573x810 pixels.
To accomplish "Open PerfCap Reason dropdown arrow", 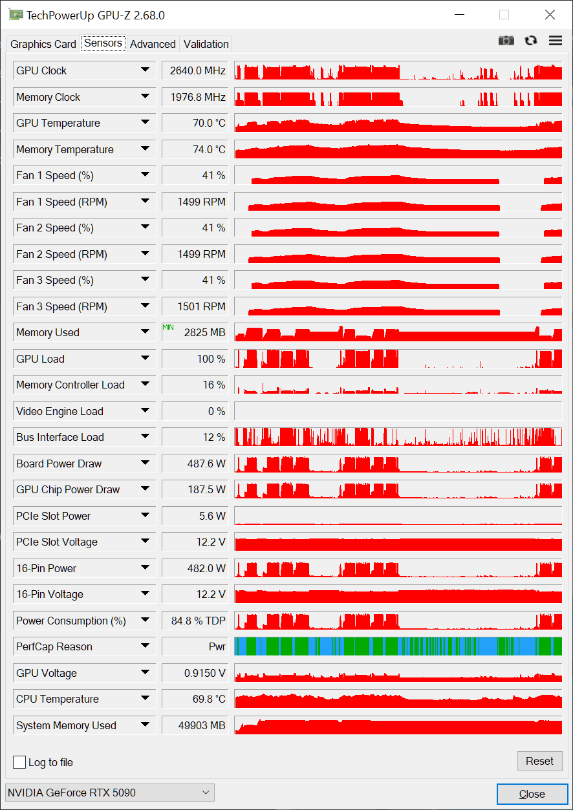I will (x=145, y=646).
